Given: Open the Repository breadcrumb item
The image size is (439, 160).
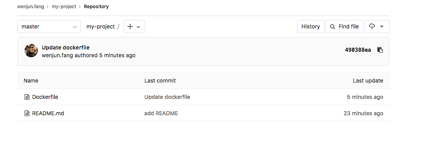Looking at the screenshot, I should pos(96,7).
